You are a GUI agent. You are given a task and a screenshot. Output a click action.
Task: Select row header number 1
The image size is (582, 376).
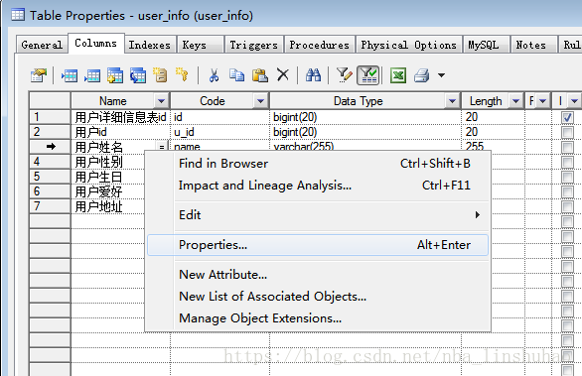coord(50,117)
